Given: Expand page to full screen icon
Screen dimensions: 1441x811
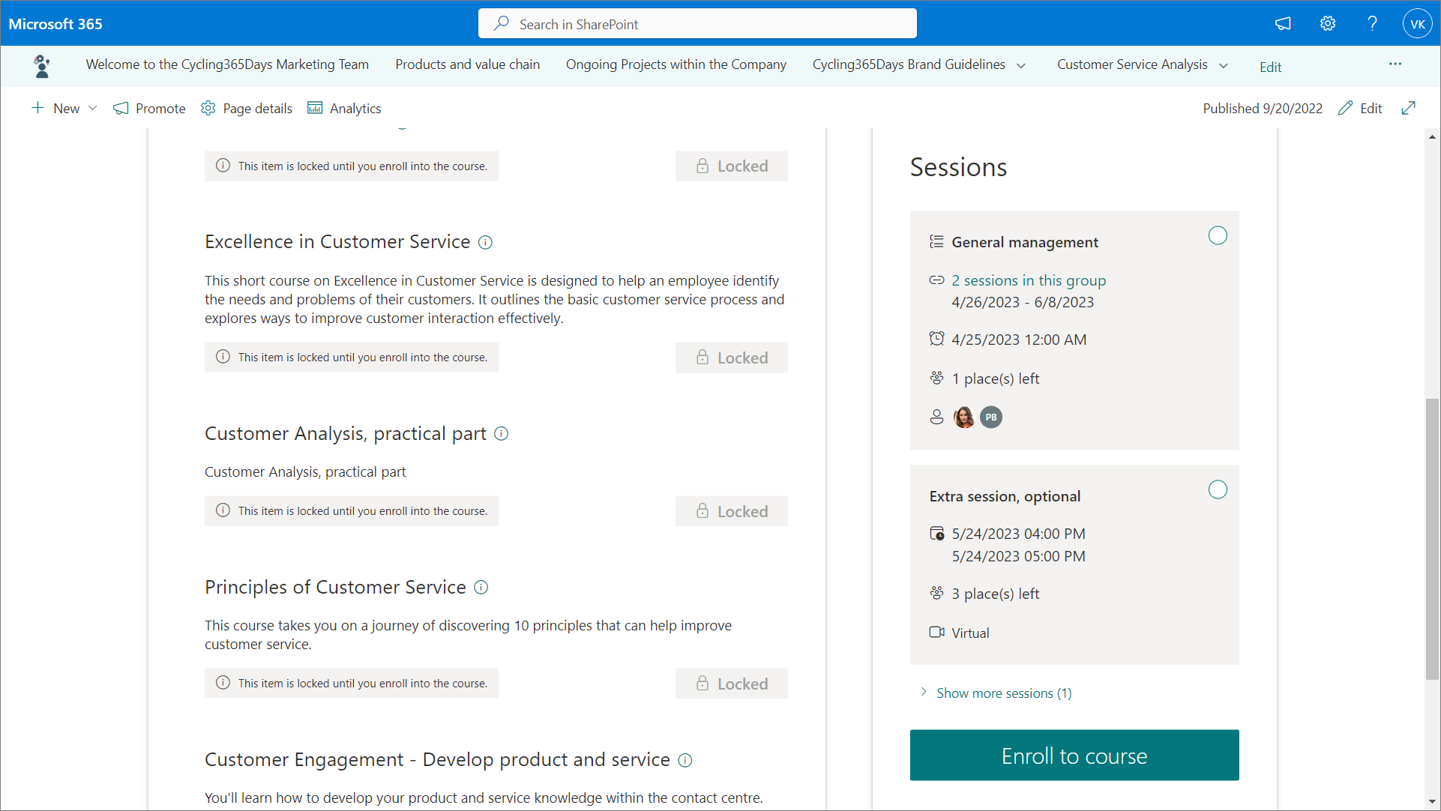Looking at the screenshot, I should [1408, 108].
